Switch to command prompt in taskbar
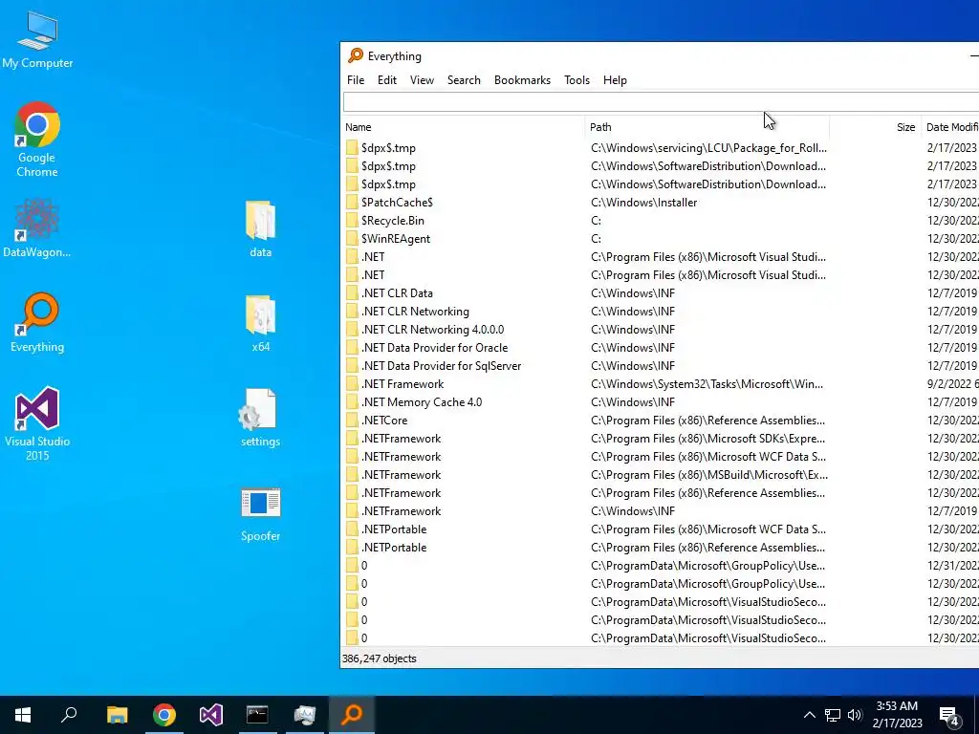The width and height of the screenshot is (979, 734). (257, 715)
